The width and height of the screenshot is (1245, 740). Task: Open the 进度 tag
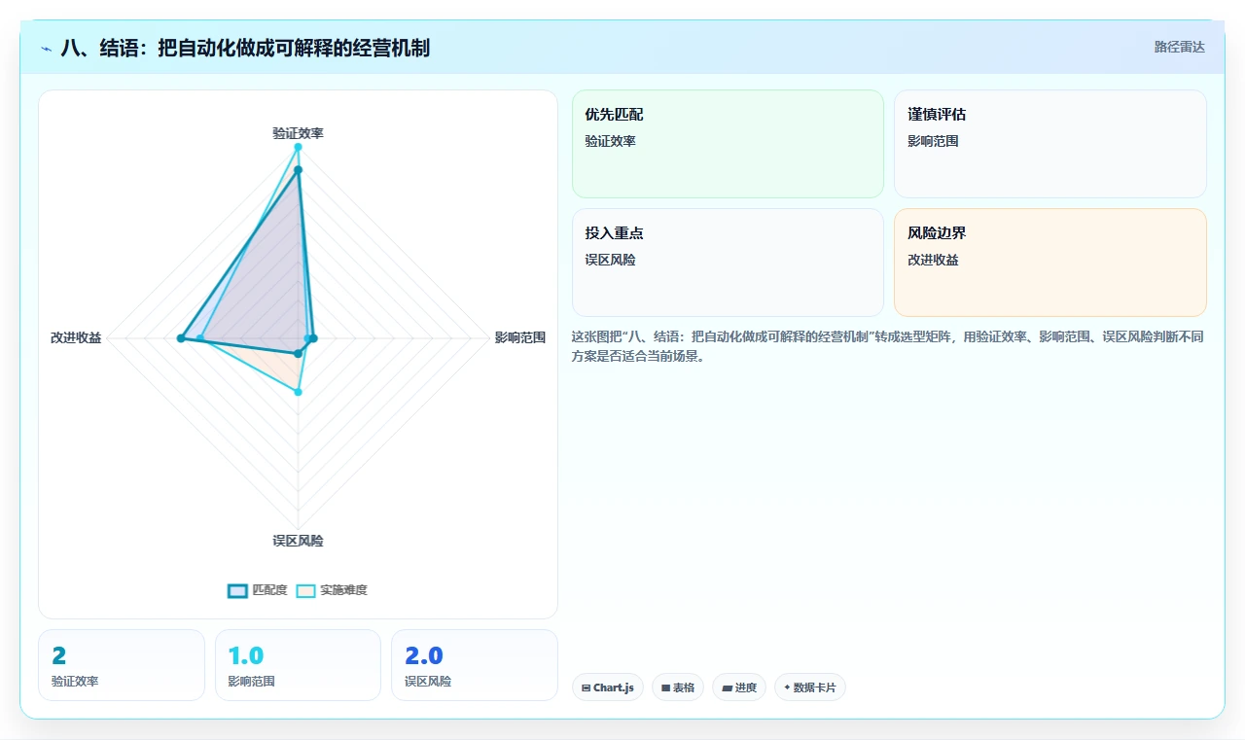[739, 687]
